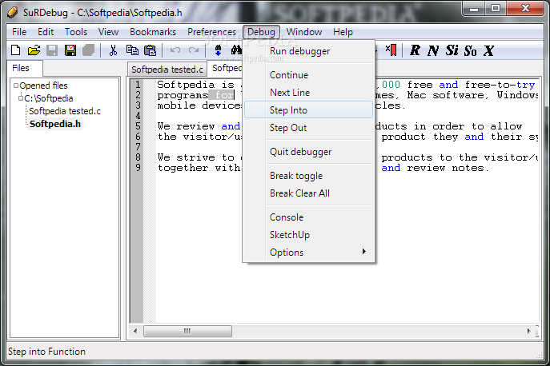Click the New file toolbar icon
550x366 pixels.
pos(16,50)
